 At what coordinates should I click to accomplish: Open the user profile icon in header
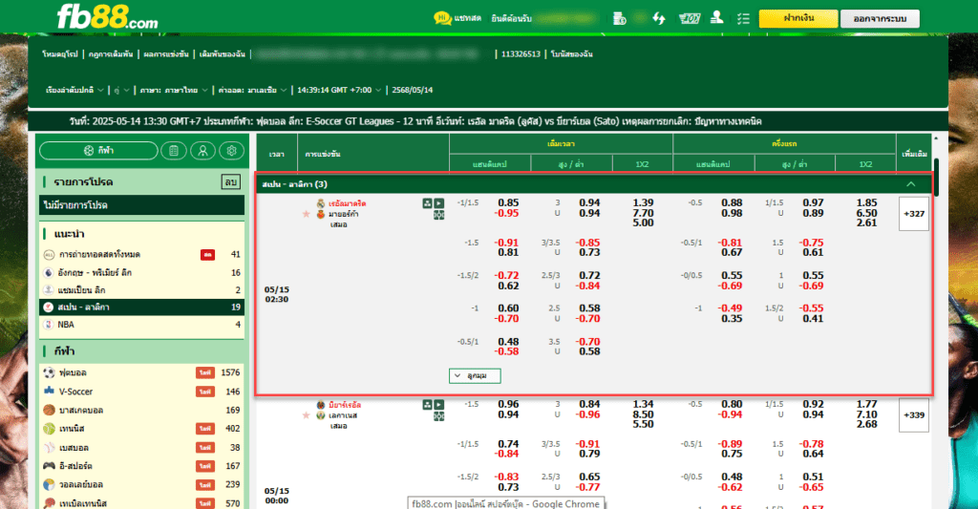point(716,17)
